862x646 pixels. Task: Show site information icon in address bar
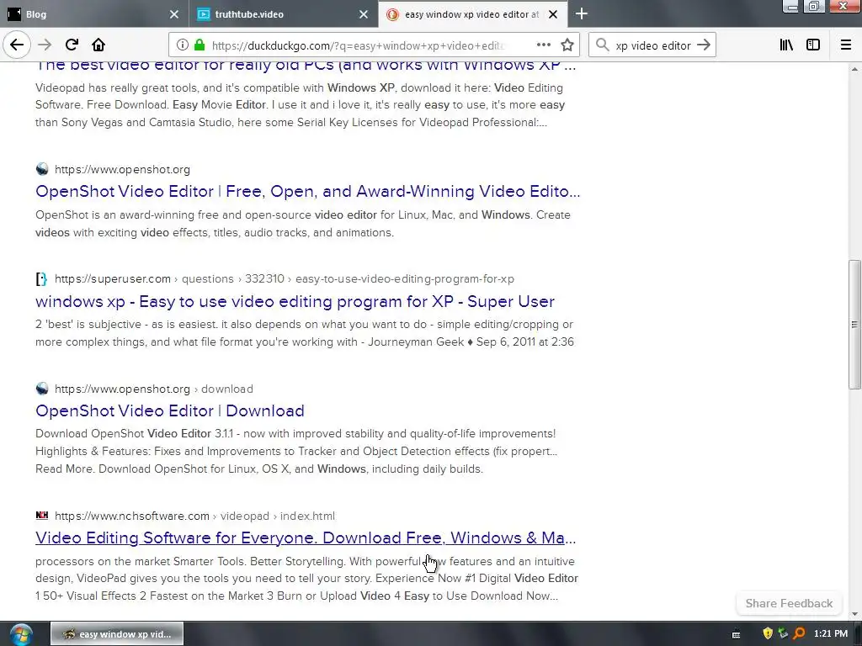[183, 45]
